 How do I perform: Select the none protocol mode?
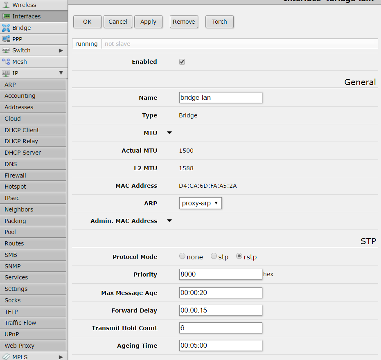[182, 256]
